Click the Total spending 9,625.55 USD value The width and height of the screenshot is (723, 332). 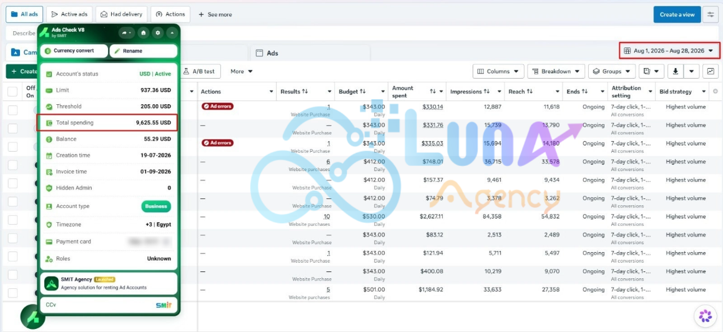[x=153, y=123]
